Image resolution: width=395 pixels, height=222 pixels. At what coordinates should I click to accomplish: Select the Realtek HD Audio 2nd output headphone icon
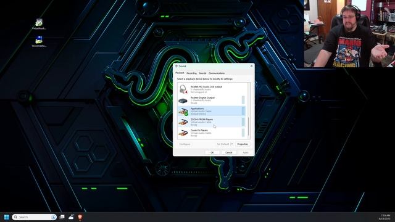click(183, 89)
